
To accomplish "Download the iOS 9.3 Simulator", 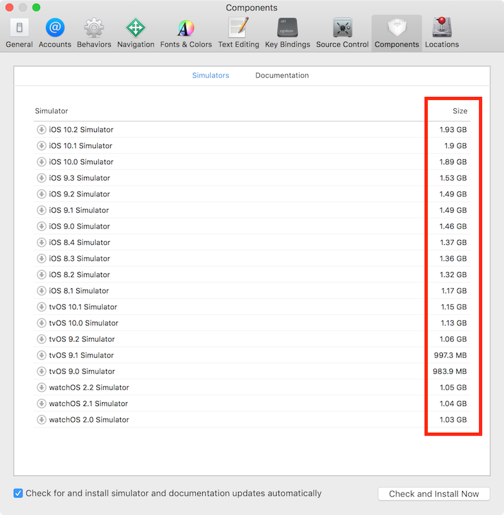I will click(x=42, y=178).
